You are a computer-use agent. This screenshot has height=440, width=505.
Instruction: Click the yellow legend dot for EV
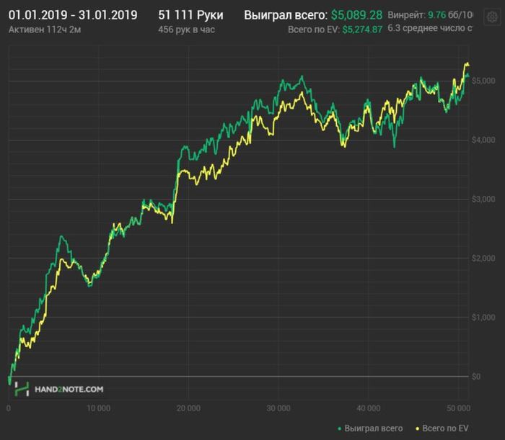coord(418,428)
